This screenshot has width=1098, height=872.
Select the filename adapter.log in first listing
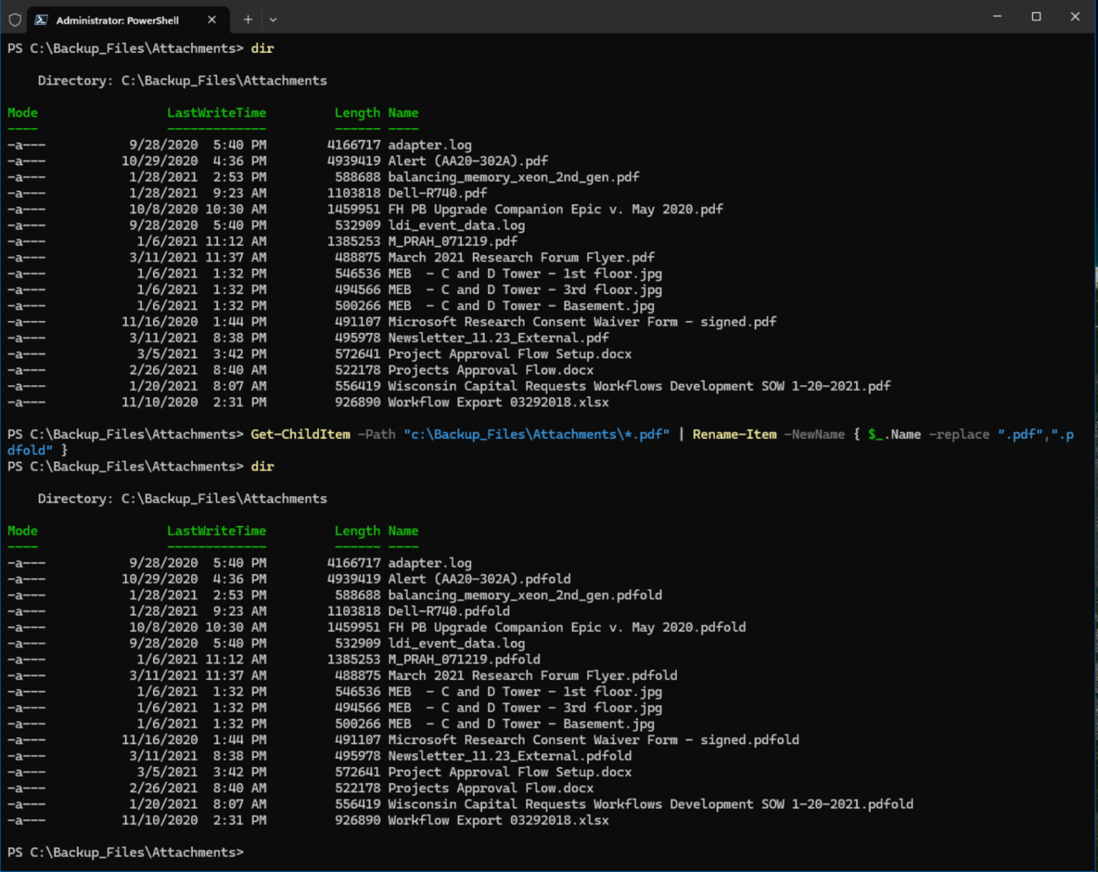pos(429,144)
